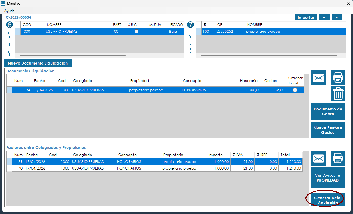Click Nueva Factura Gastos button

pyautogui.click(x=328, y=130)
